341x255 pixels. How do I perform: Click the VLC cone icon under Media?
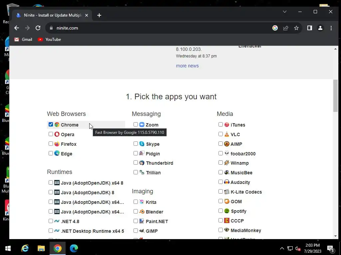(x=226, y=134)
